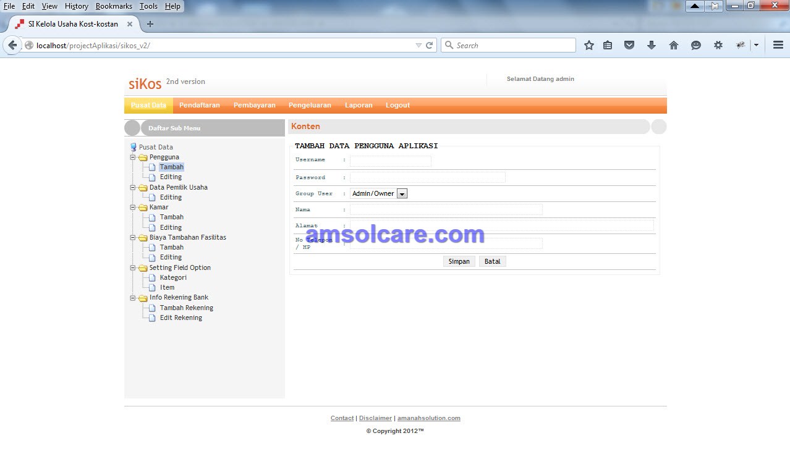Open the History menu
Screen dimensions: 790x467
[77, 6]
